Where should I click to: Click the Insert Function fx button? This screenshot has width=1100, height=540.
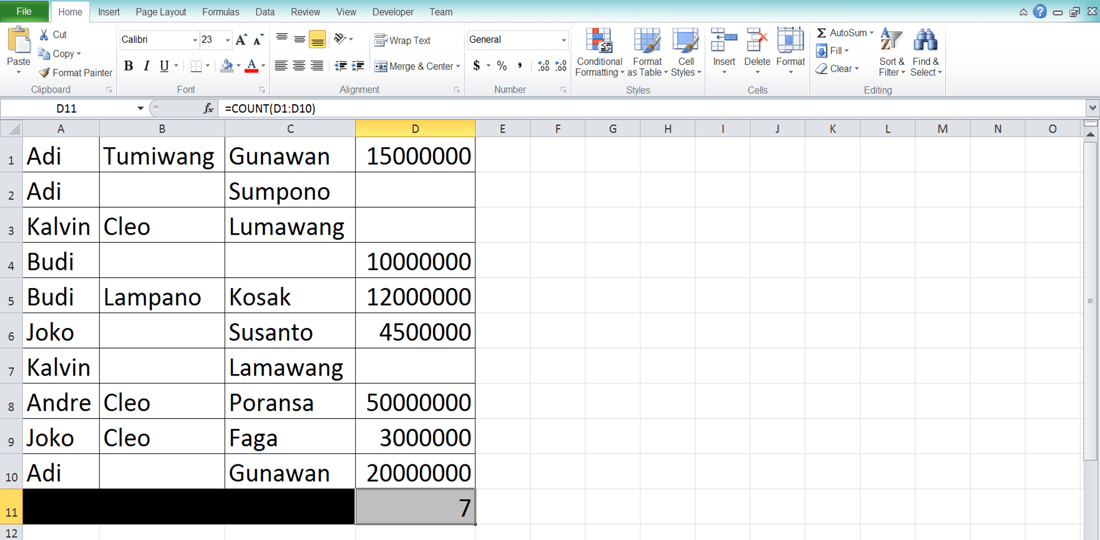click(x=209, y=108)
